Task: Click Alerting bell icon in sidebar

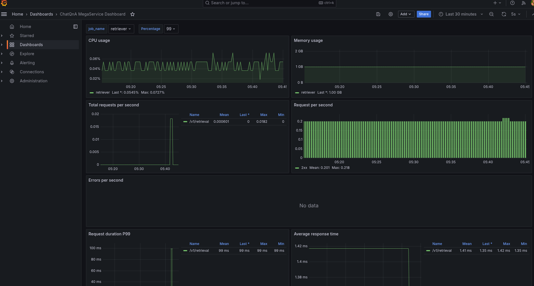Action: 12,63
